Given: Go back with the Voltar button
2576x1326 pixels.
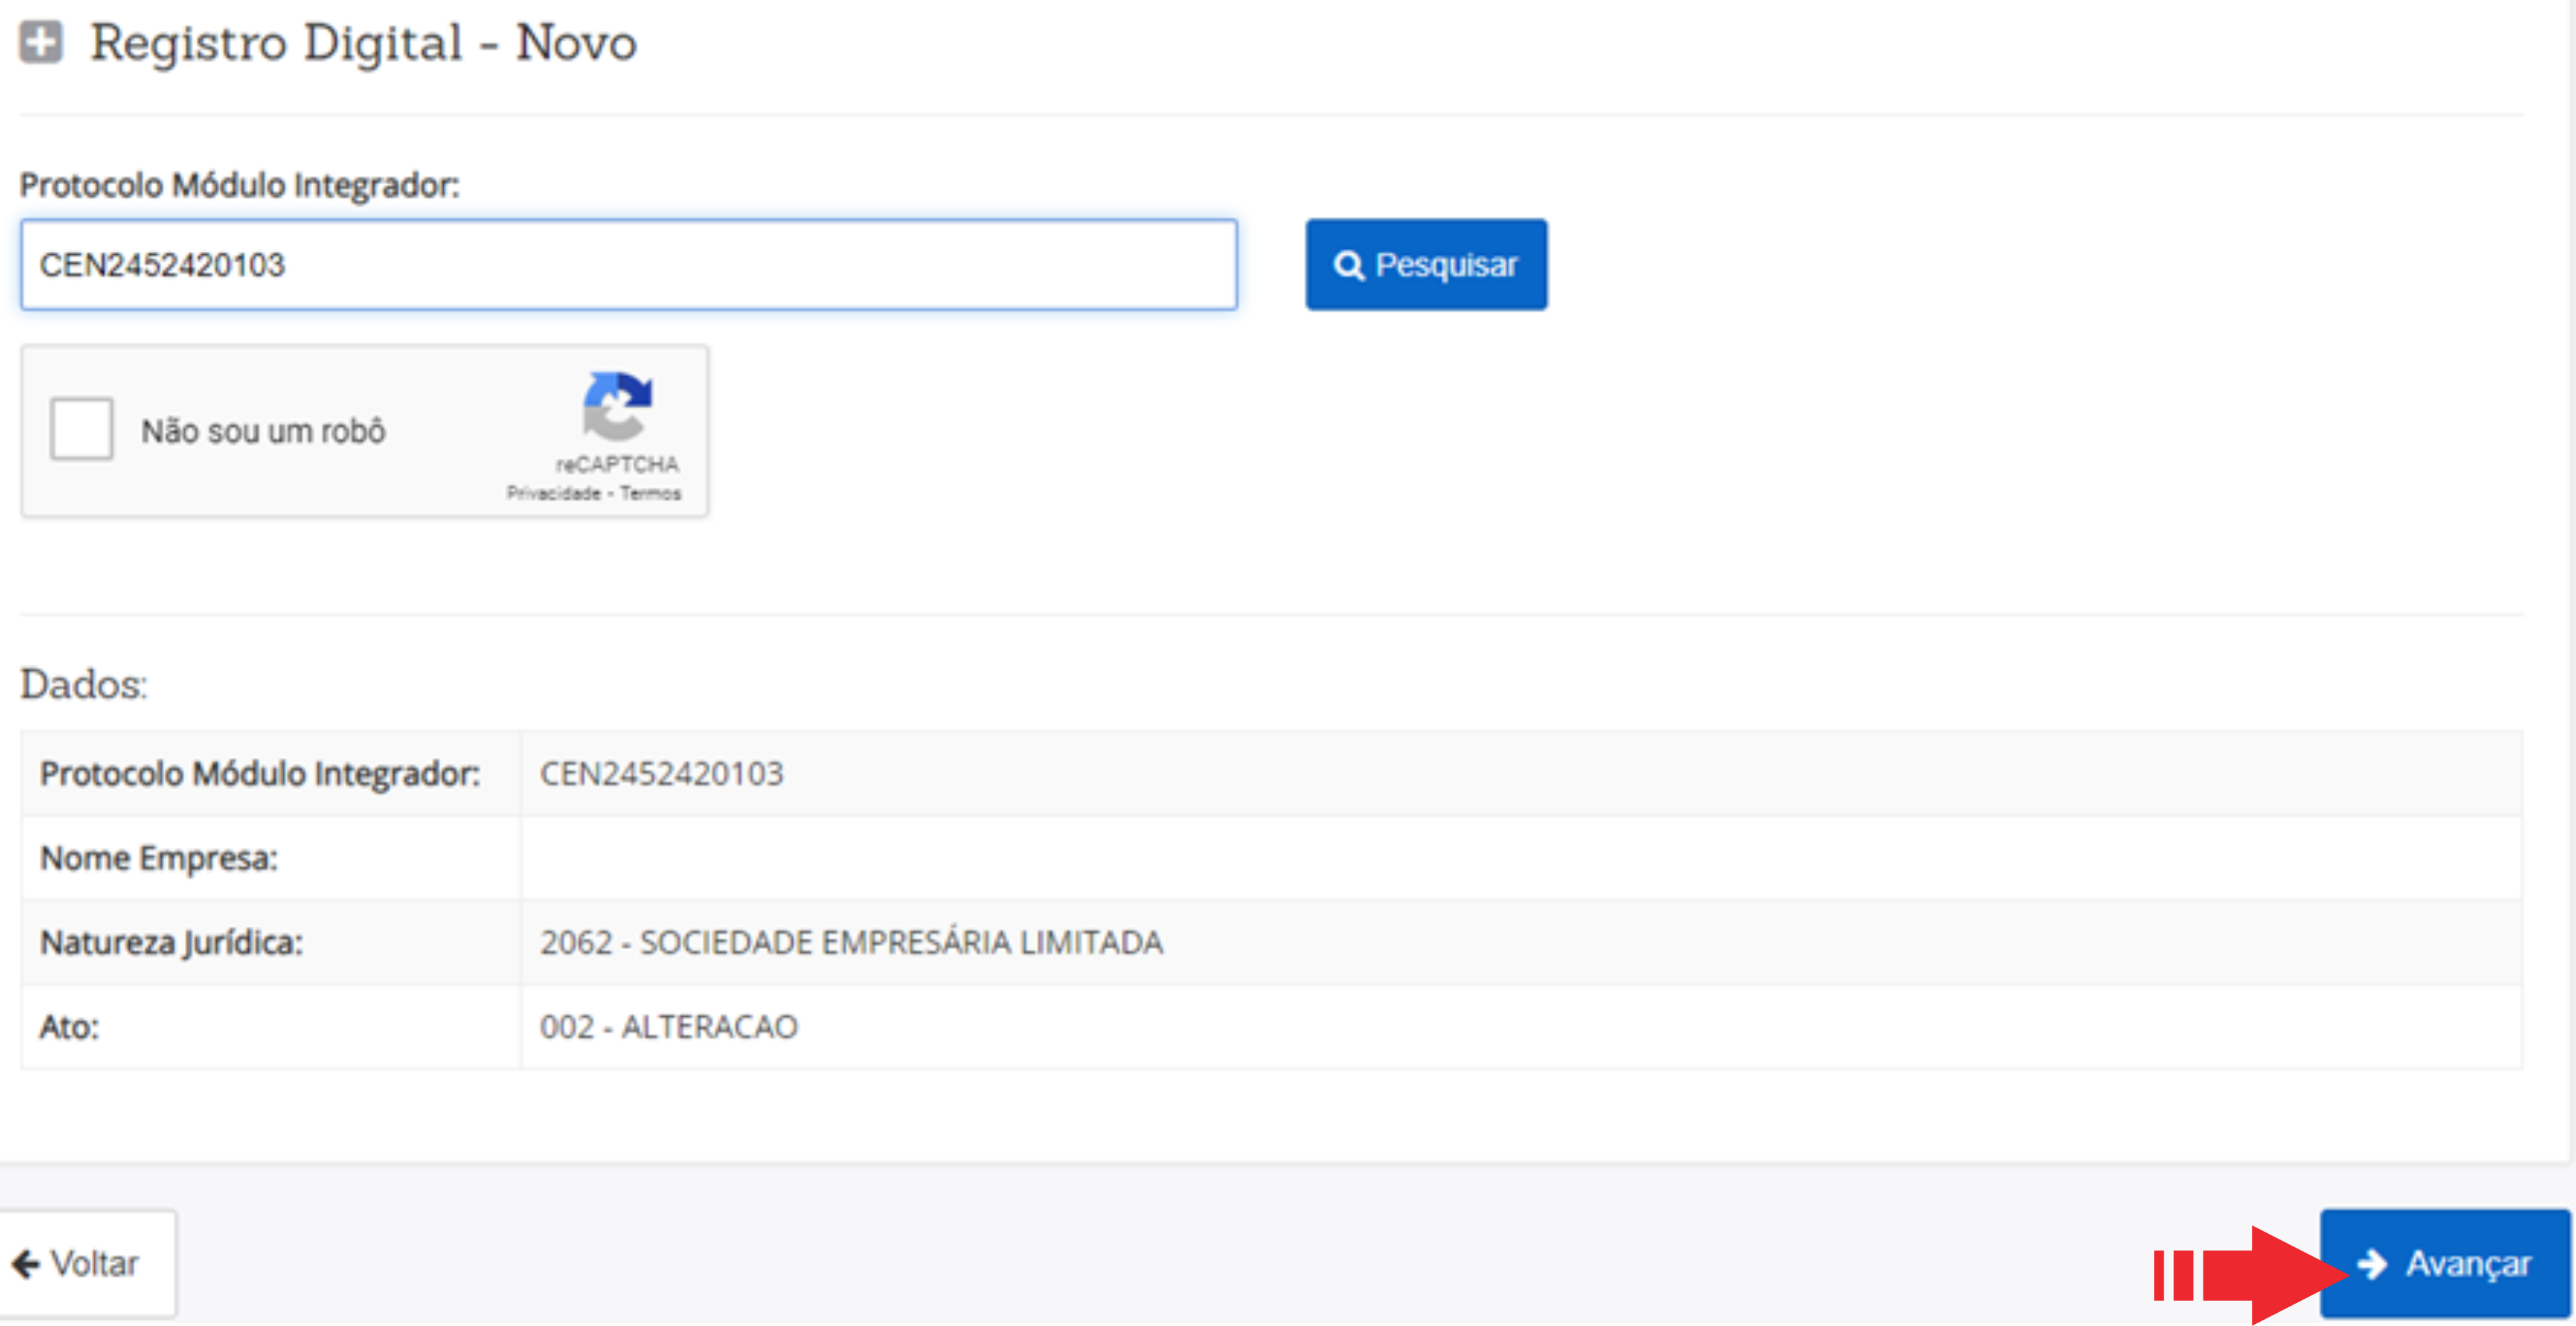Looking at the screenshot, I should 88,1264.
